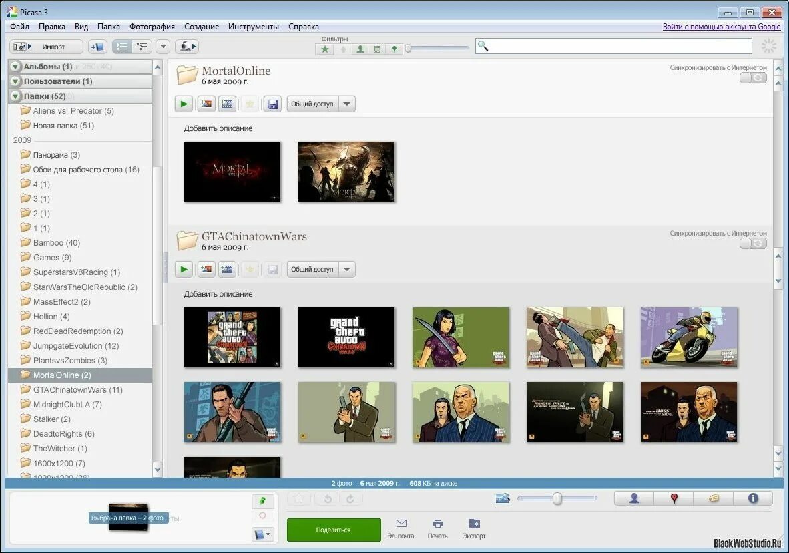789x553 pixels.
Task: Toggle Internet sync for MortalOnline folder
Action: tap(753, 78)
